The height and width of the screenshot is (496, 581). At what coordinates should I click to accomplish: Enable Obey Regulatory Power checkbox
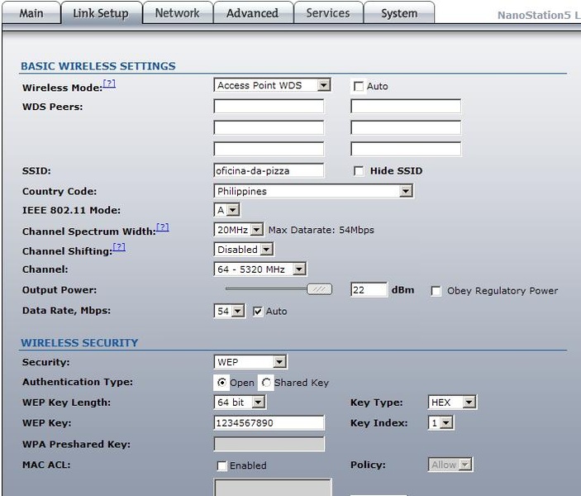[x=436, y=291]
